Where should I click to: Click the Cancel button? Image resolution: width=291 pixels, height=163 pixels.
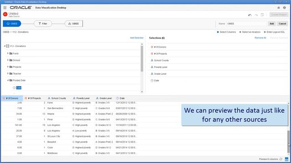click(282, 24)
